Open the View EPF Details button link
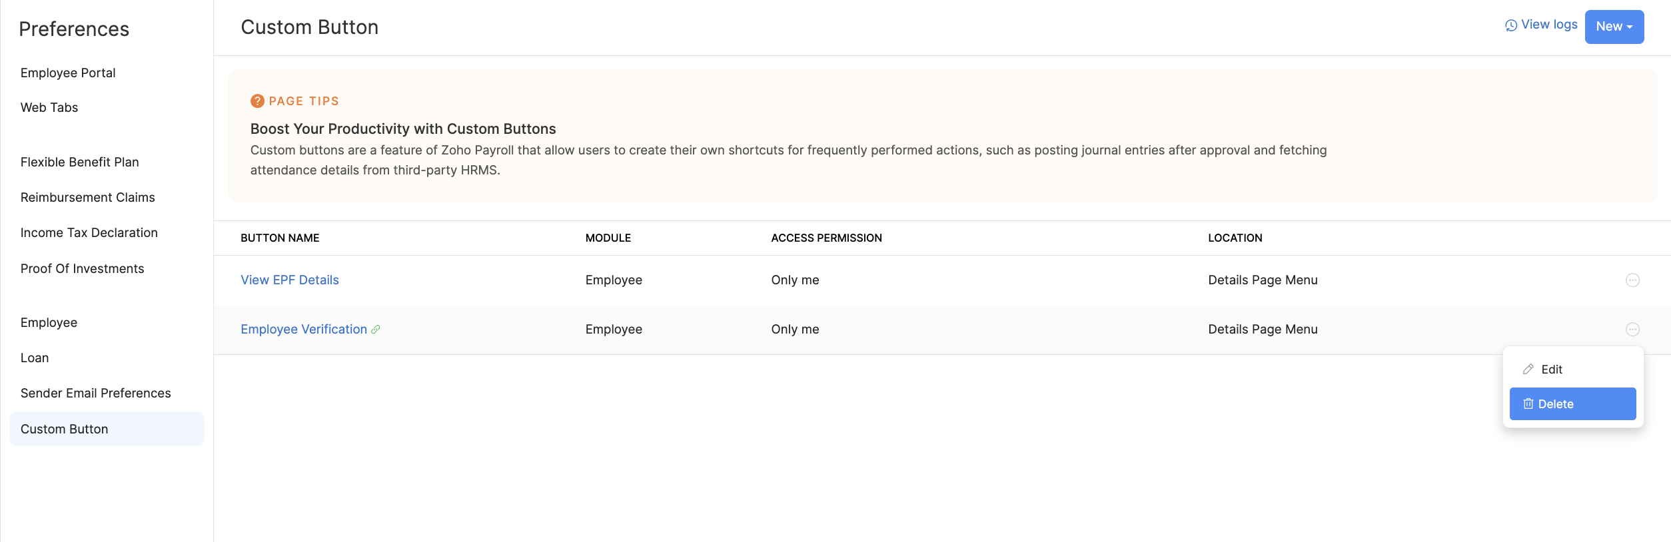Screen dimensions: 1671x542 pos(290,280)
